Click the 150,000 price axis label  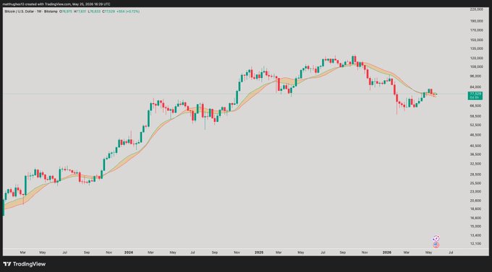[476, 40]
